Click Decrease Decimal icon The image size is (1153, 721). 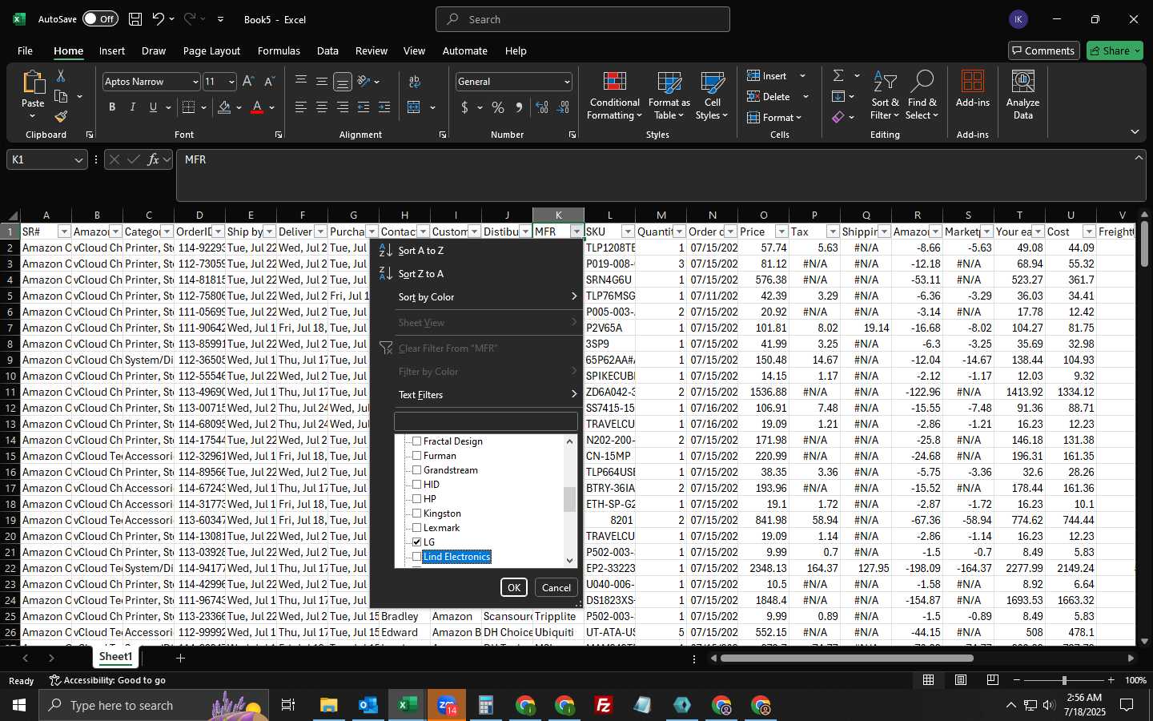pos(564,107)
